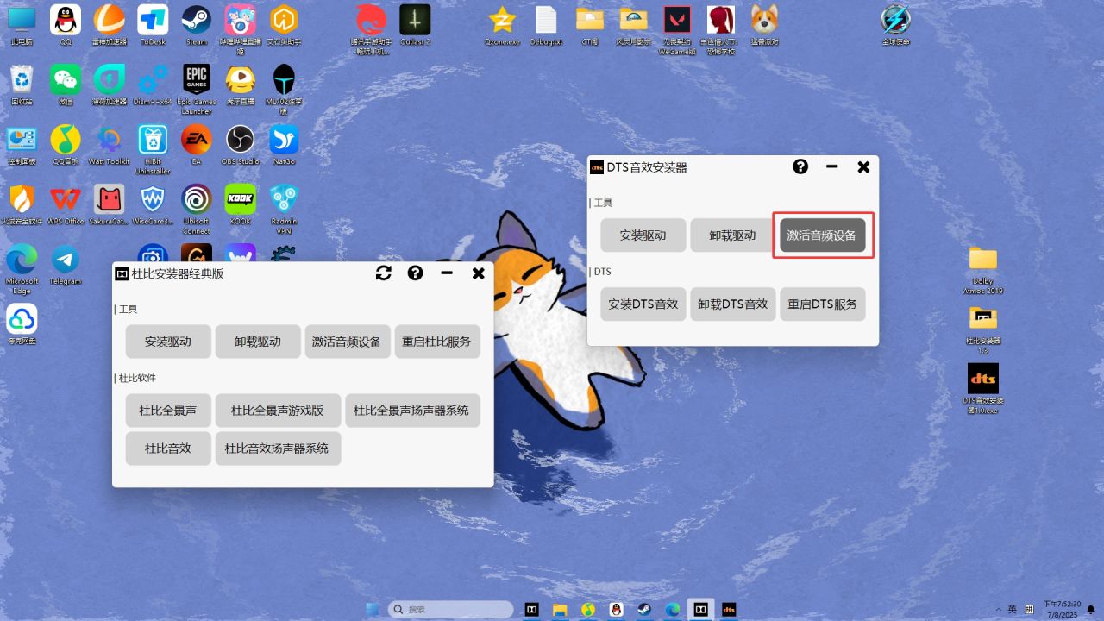
Task: Select the OBS Studio desktop icon
Action: click(241, 144)
